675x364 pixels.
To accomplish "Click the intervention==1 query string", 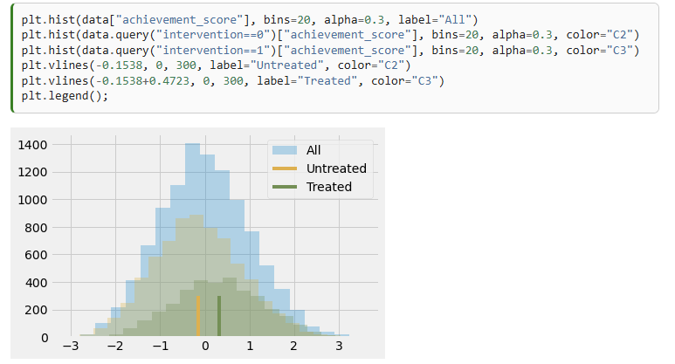I will pos(217,51).
